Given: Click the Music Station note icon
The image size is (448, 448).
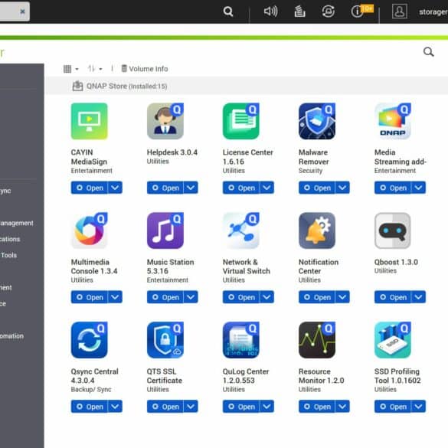Looking at the screenshot, I should click(x=165, y=231).
